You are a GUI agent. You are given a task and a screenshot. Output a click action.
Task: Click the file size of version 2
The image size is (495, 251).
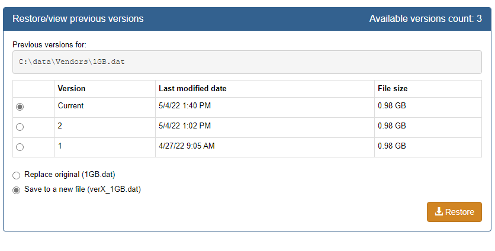pos(391,126)
